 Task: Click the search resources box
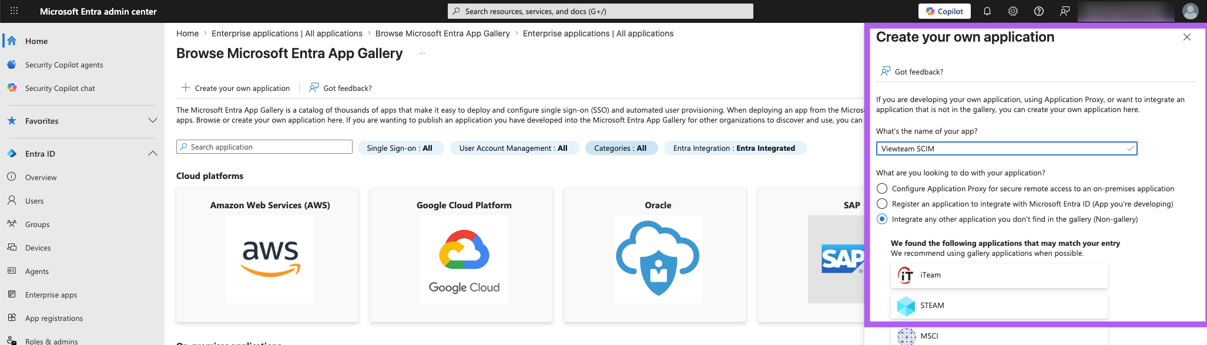coord(600,11)
